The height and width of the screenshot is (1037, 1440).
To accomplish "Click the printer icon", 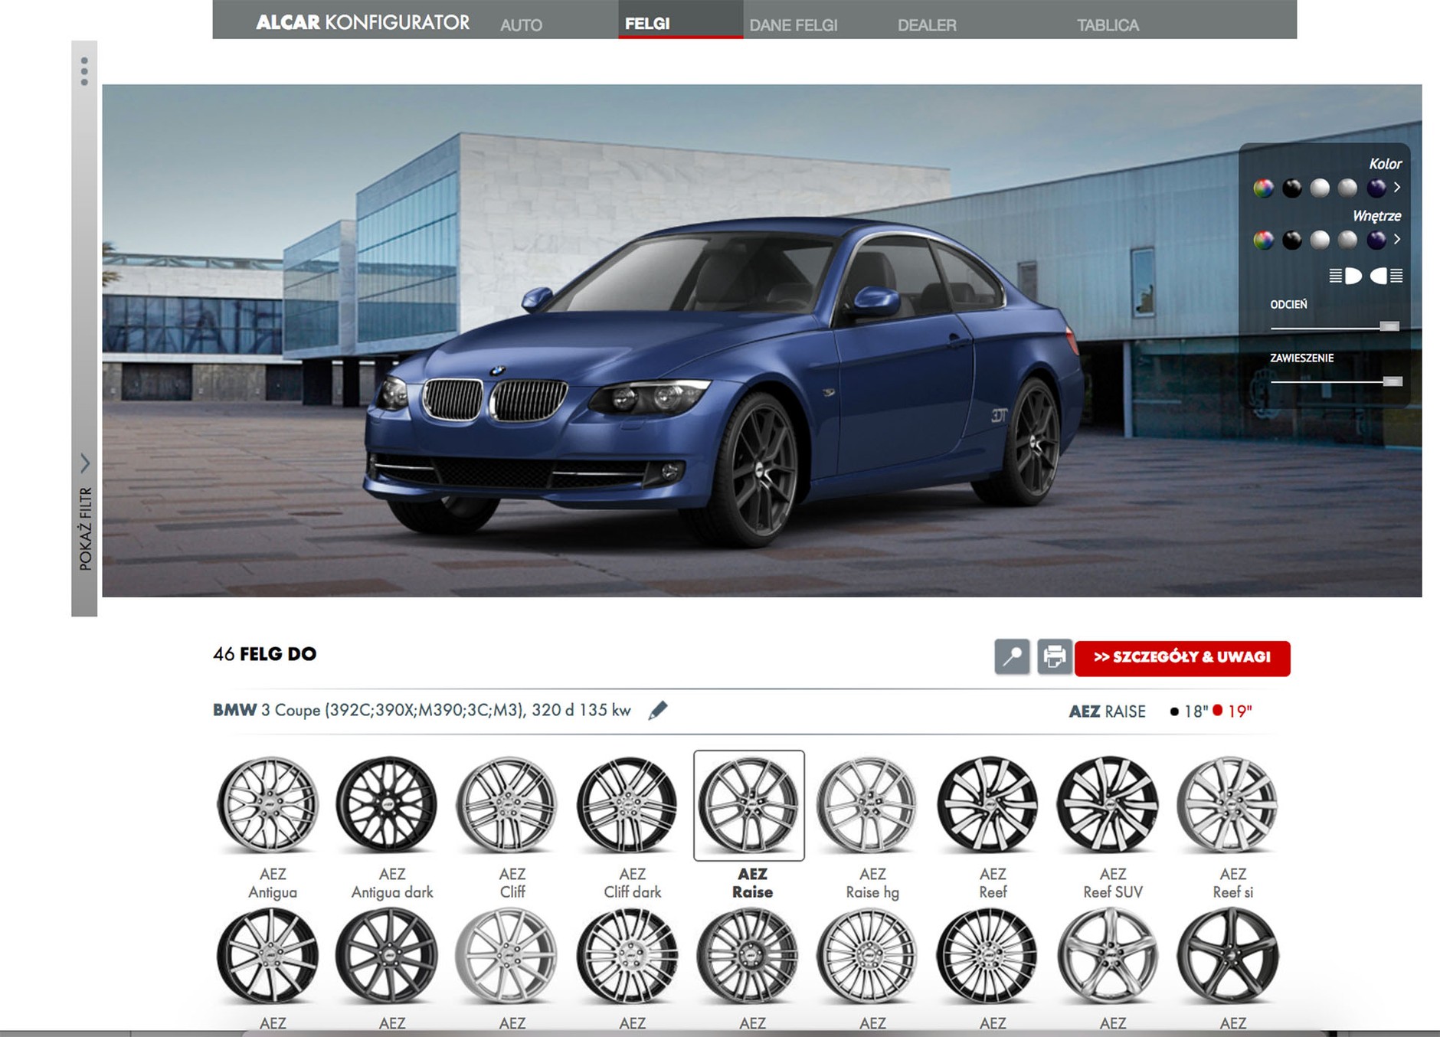I will 1055,657.
